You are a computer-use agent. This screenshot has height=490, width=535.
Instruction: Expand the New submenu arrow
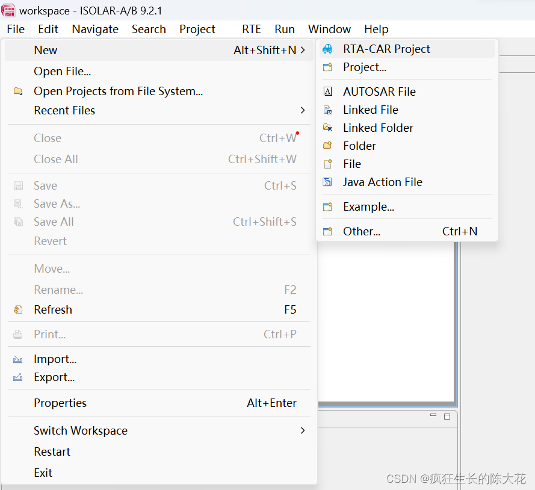(303, 51)
